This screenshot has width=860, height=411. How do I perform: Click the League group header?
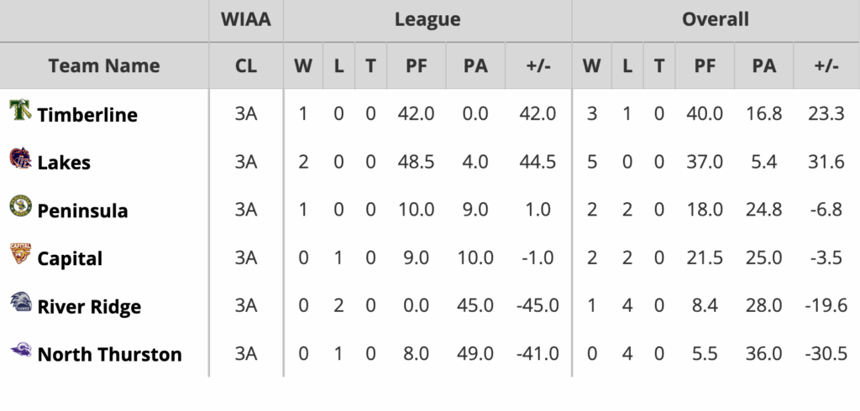pos(427,19)
